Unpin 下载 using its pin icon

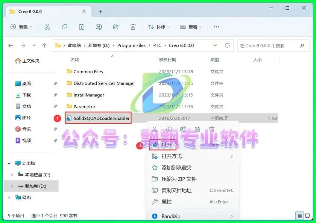pos(55,95)
